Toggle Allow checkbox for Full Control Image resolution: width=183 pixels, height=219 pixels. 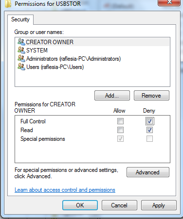[120, 121]
